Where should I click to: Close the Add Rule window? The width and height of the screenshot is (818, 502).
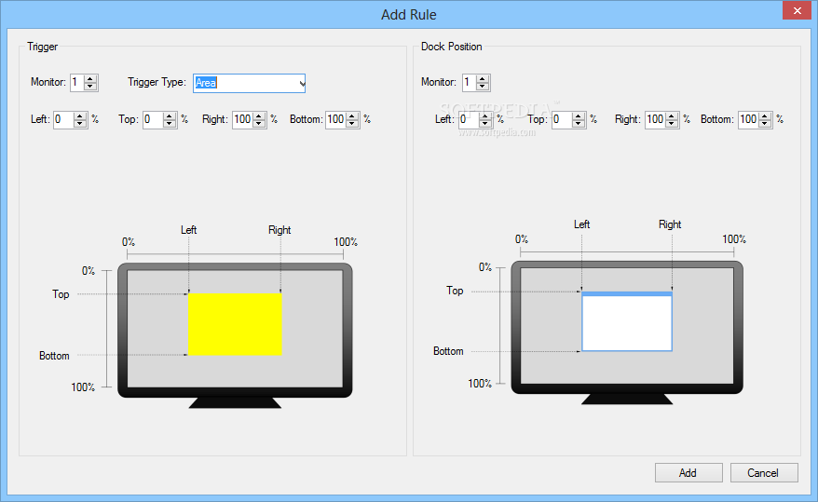point(797,10)
